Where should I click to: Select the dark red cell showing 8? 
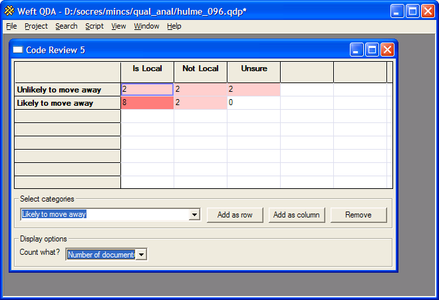pos(147,103)
